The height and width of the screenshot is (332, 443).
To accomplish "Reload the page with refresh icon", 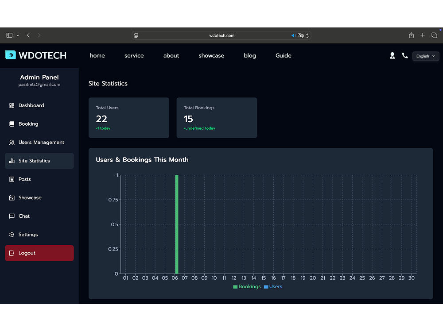I will (307, 35).
